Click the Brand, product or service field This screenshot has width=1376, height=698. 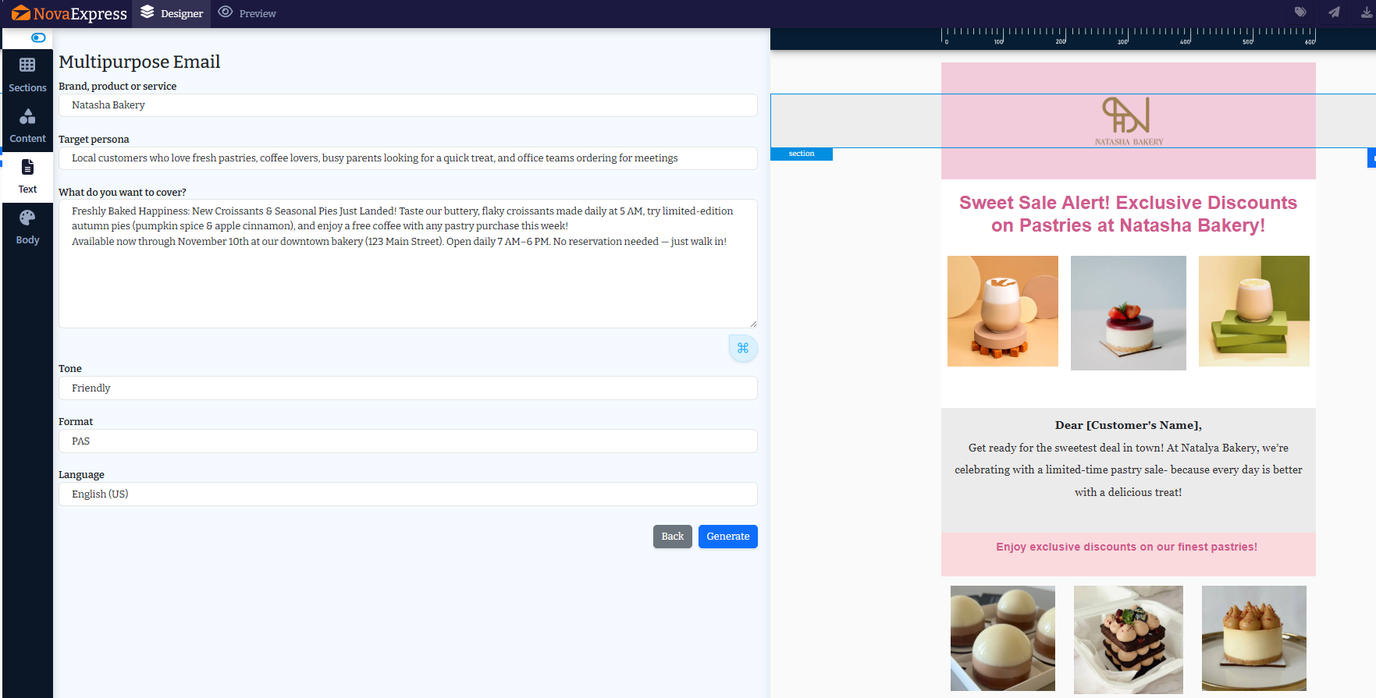point(407,105)
